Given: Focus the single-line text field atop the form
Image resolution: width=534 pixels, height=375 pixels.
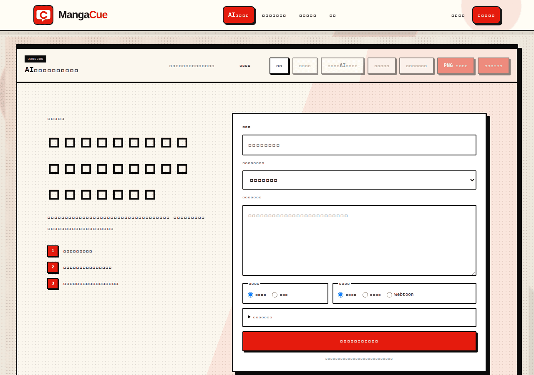Looking at the screenshot, I should point(359,145).
